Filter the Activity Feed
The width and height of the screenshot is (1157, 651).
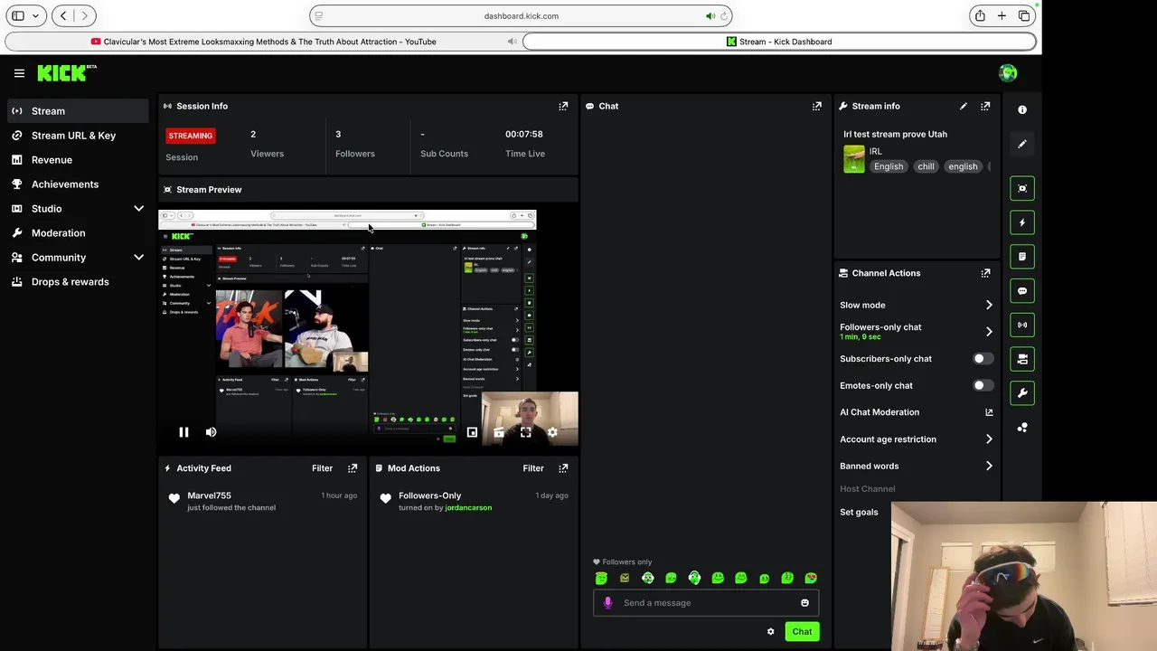pyautogui.click(x=322, y=467)
